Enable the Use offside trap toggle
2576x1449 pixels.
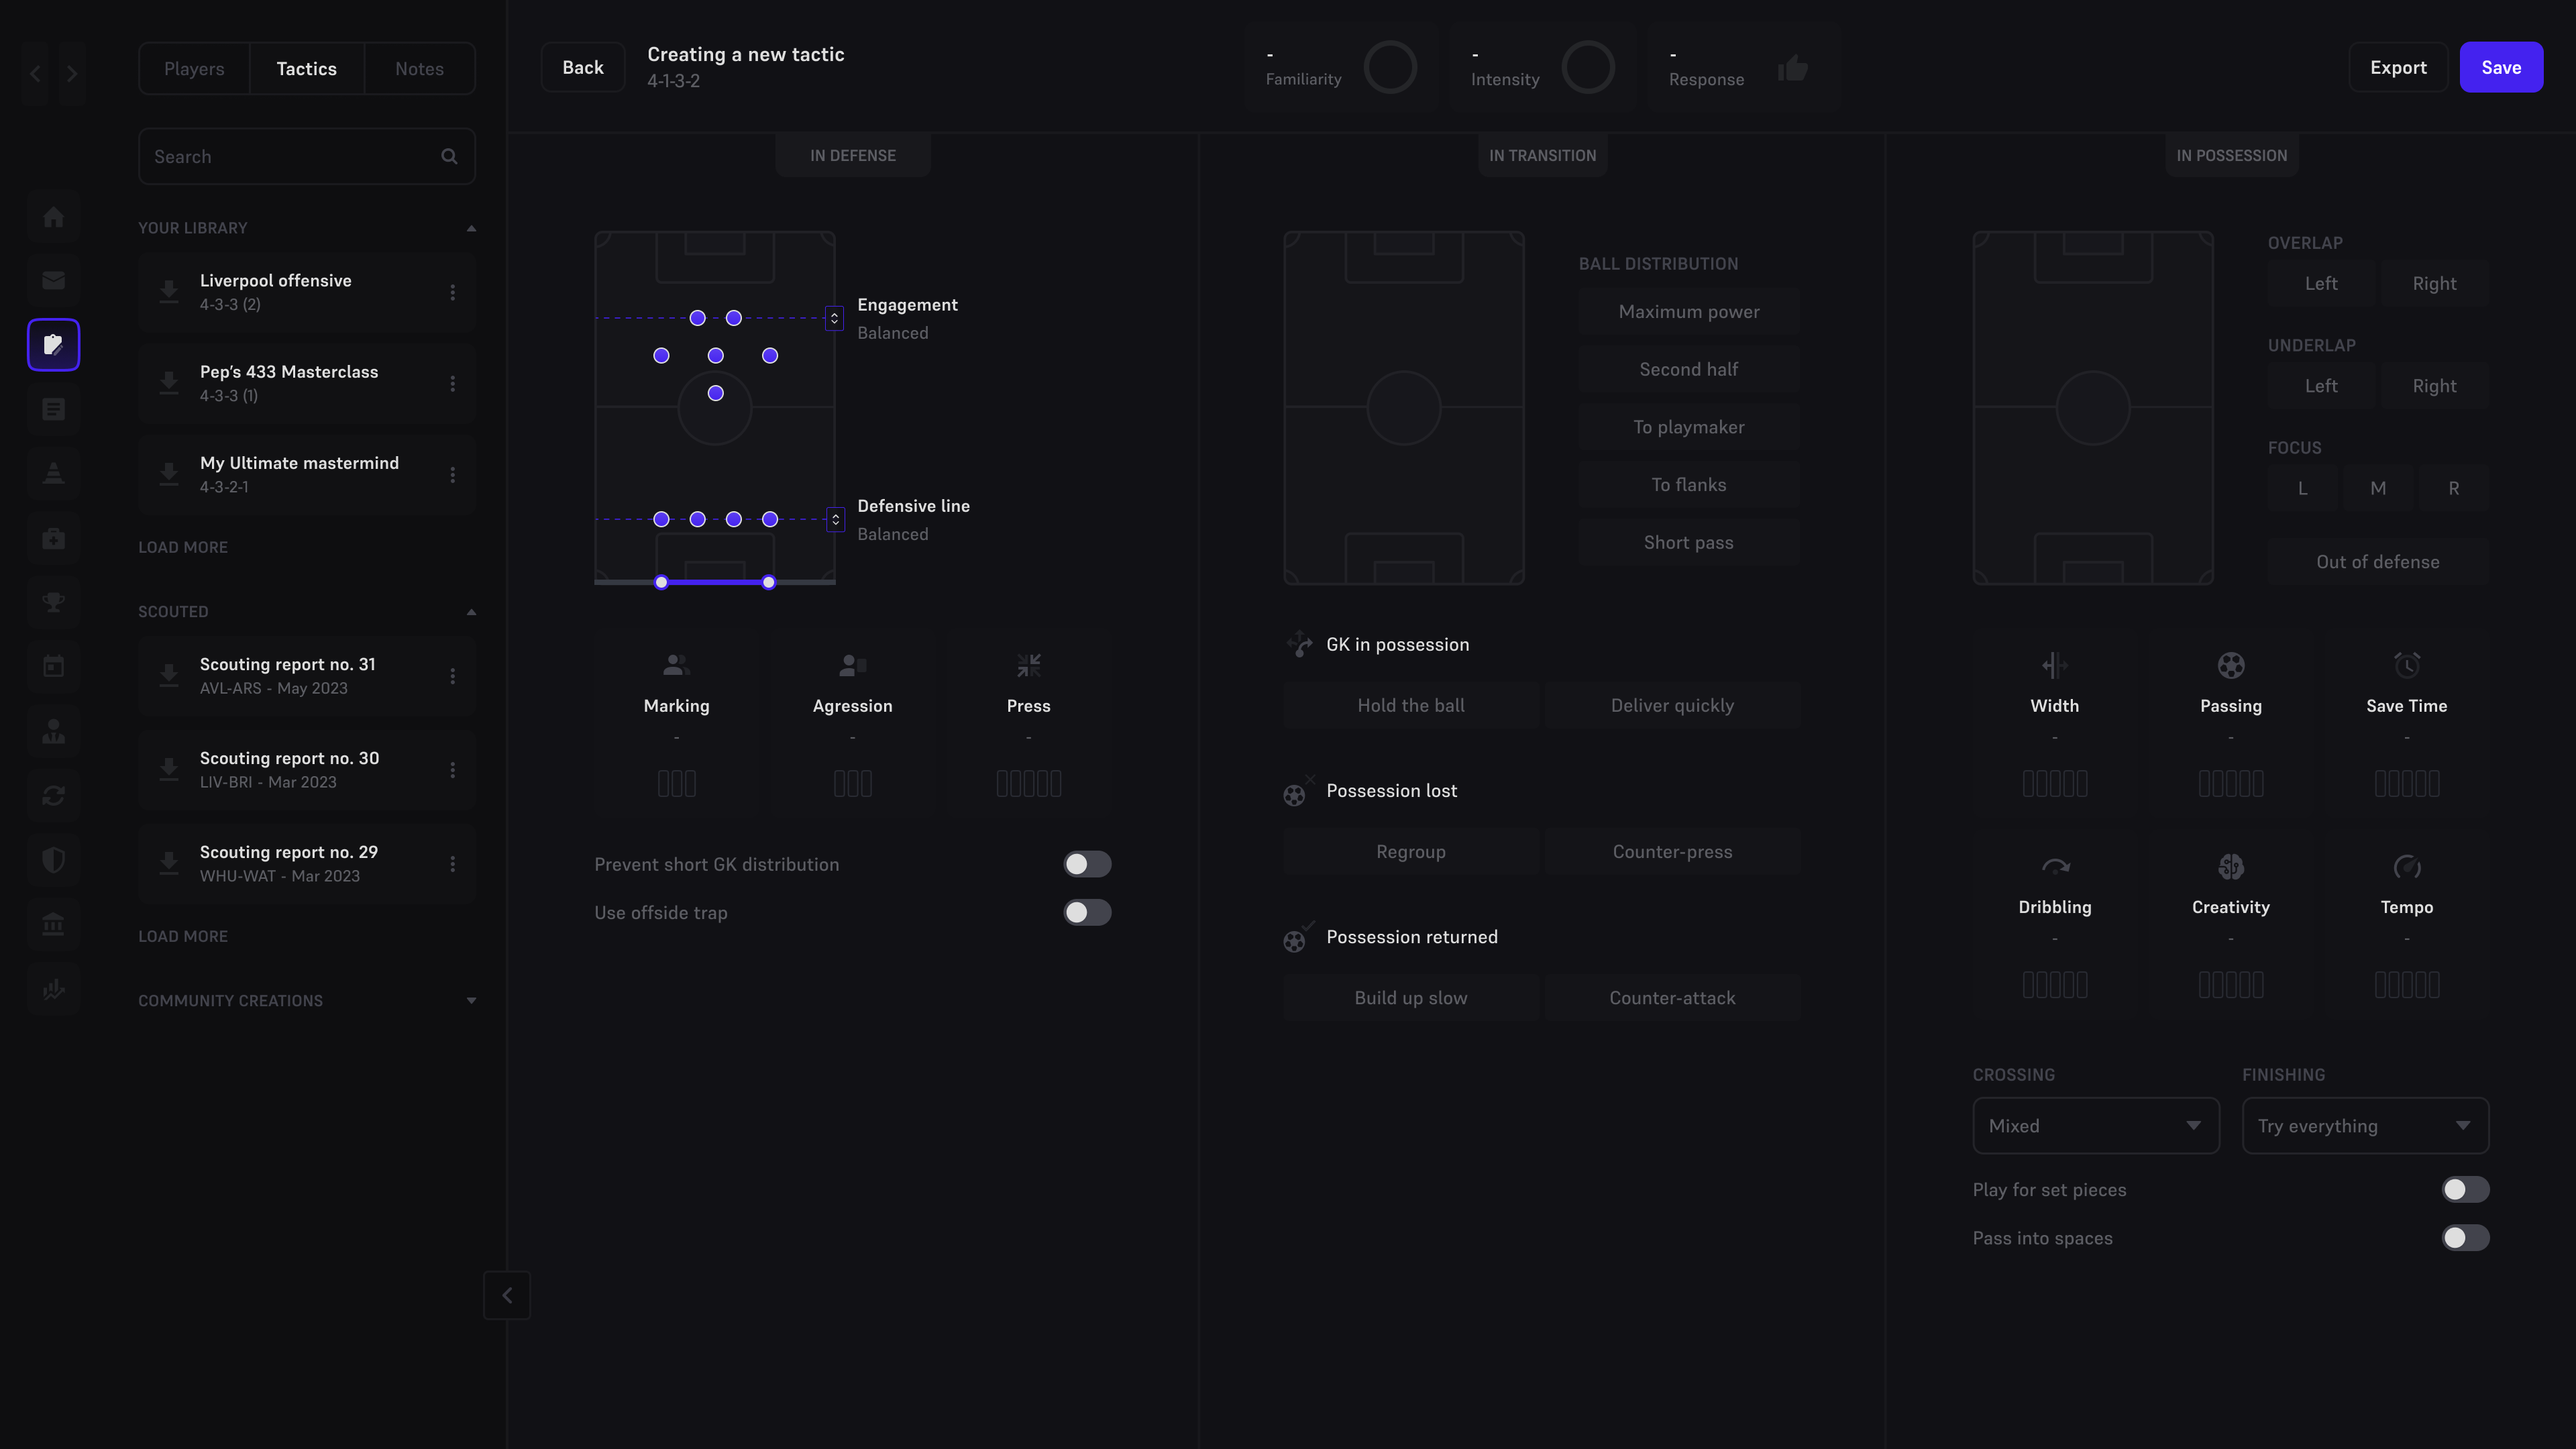click(x=1086, y=912)
